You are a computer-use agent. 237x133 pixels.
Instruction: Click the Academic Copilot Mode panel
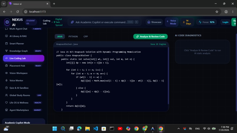coord(24,122)
